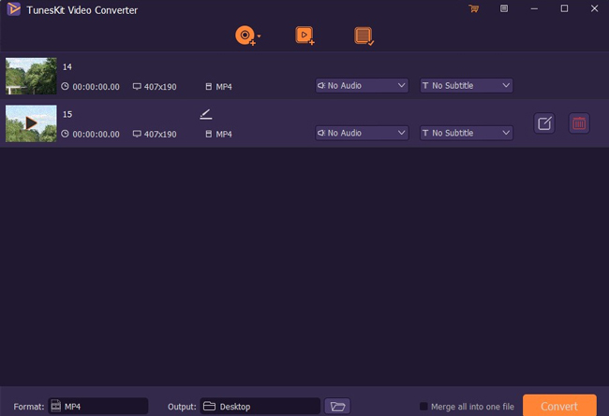Image resolution: width=609 pixels, height=416 pixels.
Task: Click the 407x190 resolution of video 15
Action: (x=160, y=134)
